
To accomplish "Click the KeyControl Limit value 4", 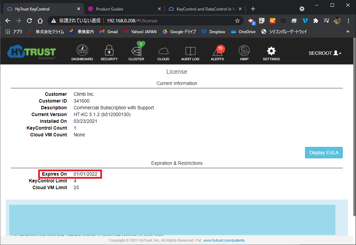I will [x=75, y=181].
